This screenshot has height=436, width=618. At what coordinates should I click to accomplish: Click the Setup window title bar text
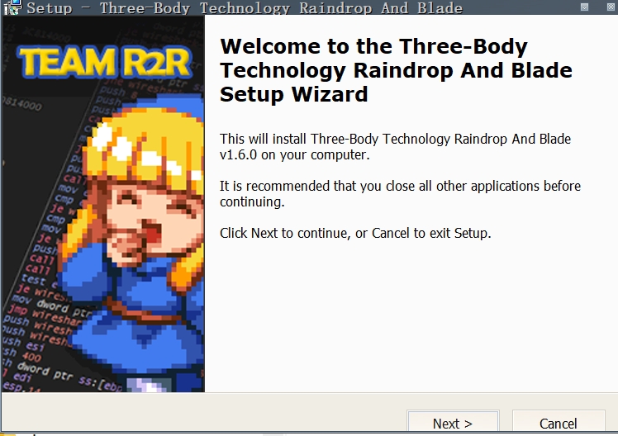(x=245, y=7)
